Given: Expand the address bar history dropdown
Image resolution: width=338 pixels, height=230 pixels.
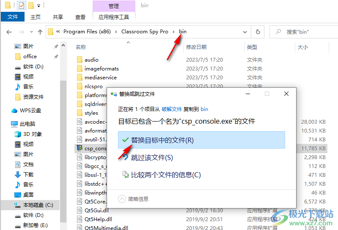Looking at the screenshot, I should pyautogui.click(x=245, y=32).
